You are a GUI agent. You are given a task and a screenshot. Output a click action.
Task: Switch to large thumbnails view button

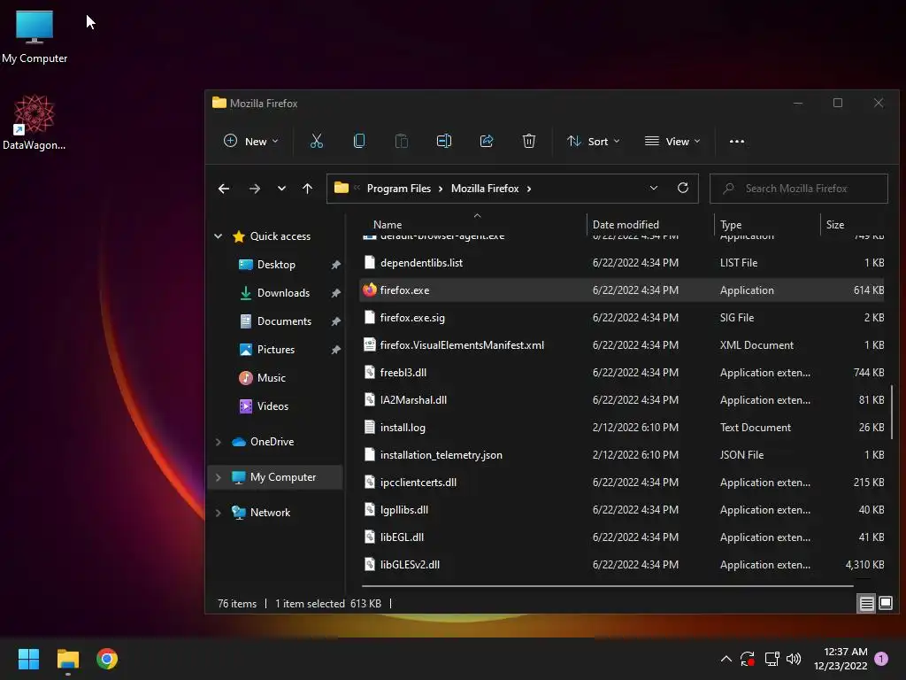pos(885,604)
